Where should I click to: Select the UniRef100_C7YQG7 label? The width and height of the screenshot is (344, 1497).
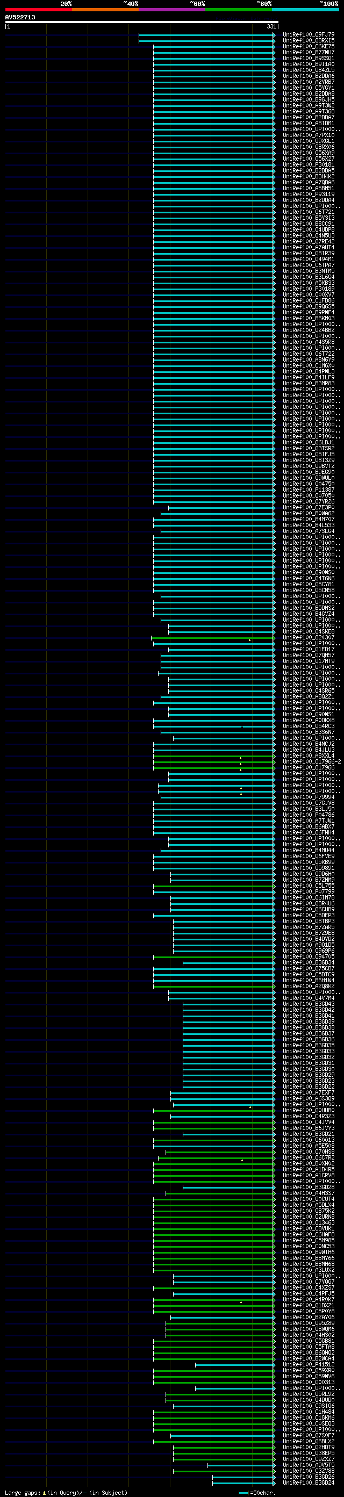(x=309, y=1282)
